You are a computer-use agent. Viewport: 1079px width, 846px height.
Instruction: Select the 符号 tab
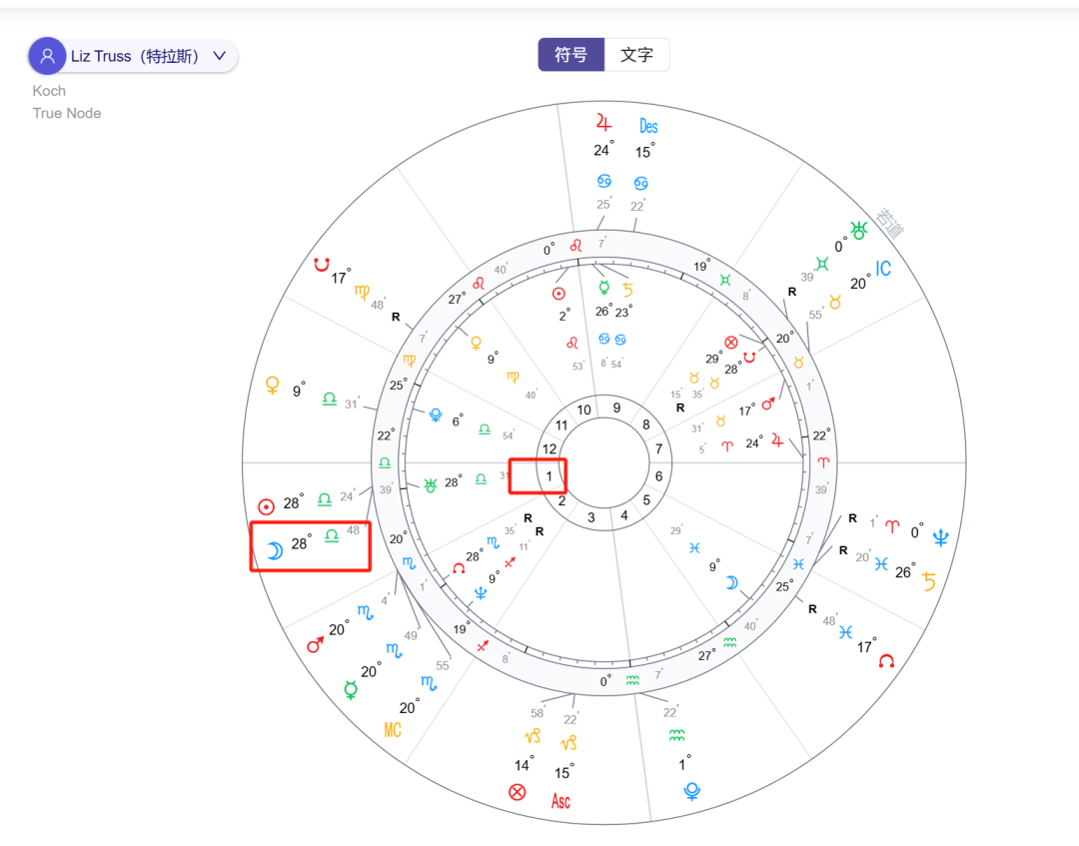point(570,55)
